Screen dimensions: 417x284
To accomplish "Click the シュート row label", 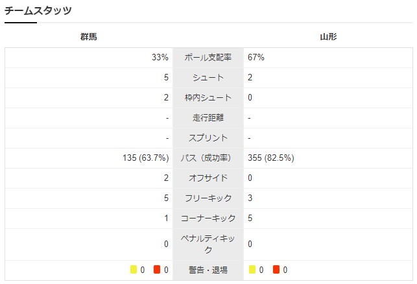I will pos(208,77).
